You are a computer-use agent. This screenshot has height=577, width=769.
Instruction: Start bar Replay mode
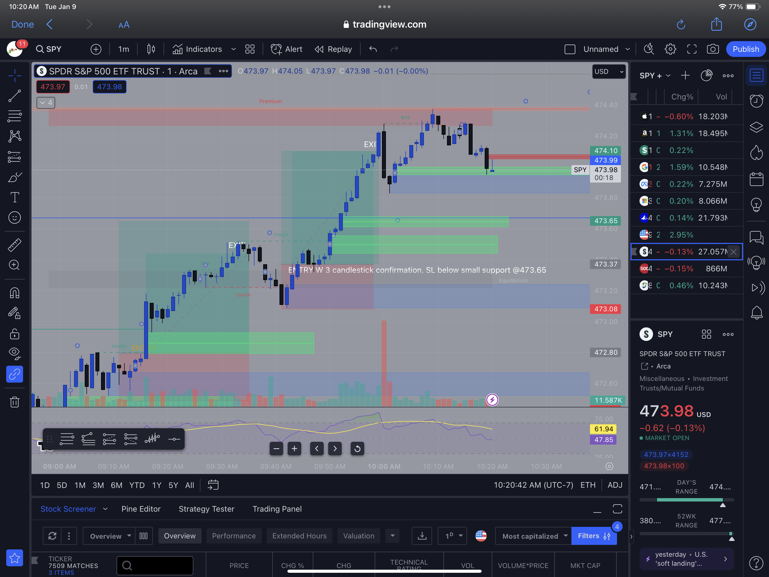coord(333,49)
